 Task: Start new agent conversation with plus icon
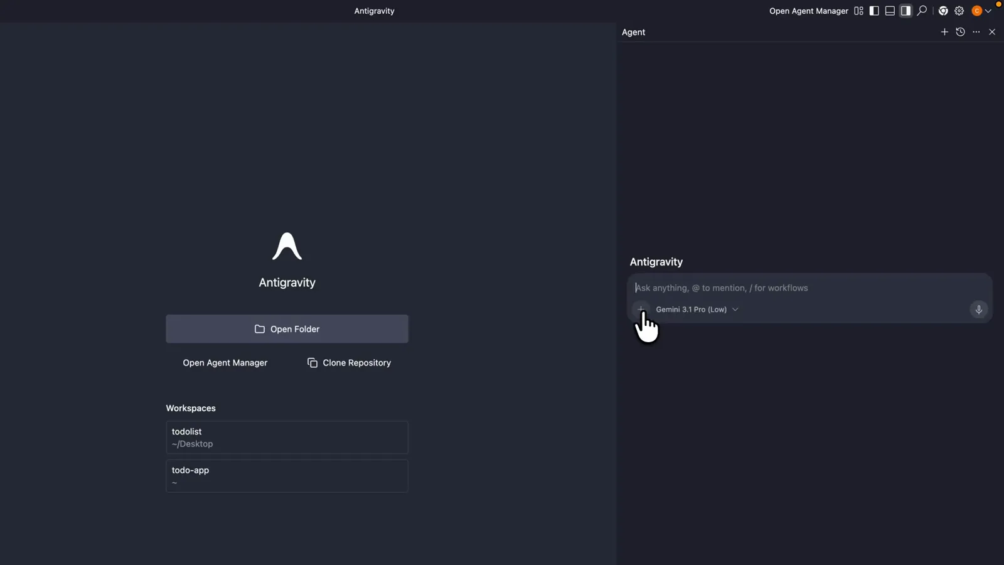pos(944,32)
